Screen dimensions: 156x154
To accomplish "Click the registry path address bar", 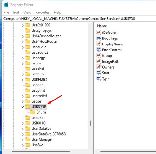I will [79, 19].
